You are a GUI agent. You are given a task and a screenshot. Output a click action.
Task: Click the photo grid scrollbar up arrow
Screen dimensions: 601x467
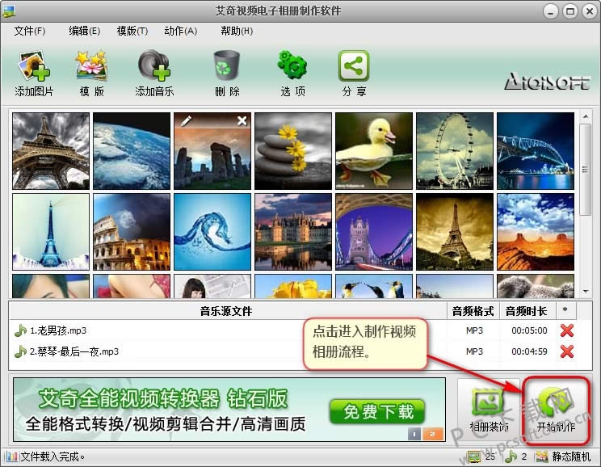point(586,117)
